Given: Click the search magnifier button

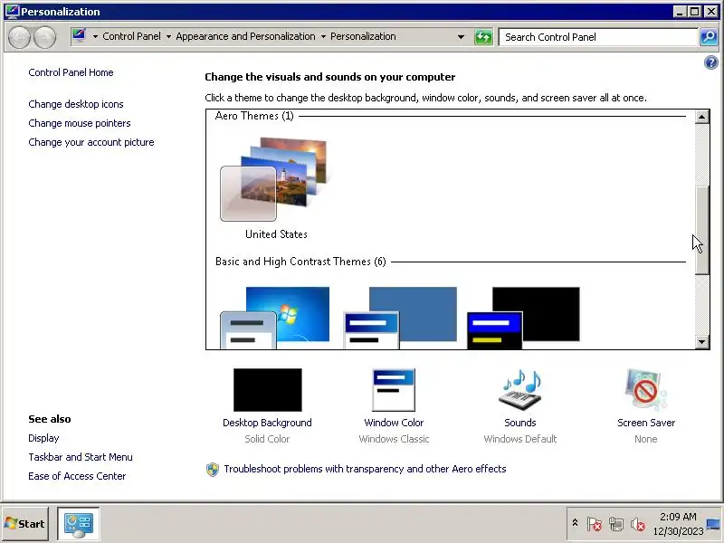Looking at the screenshot, I should [x=709, y=37].
